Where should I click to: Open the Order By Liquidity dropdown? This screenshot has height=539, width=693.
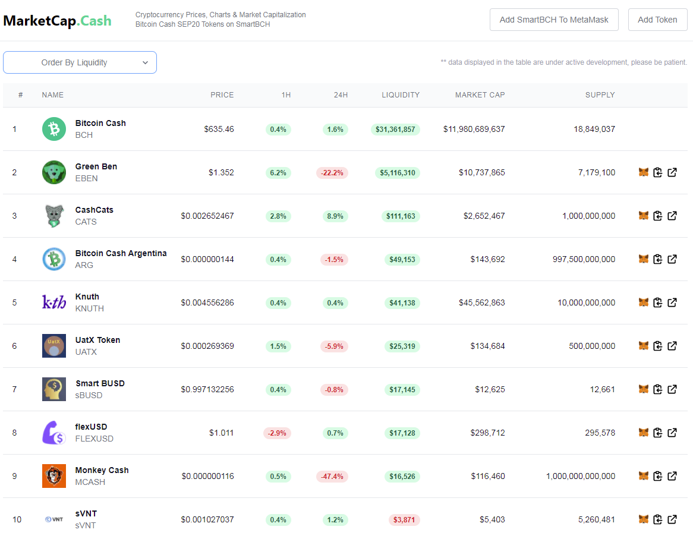point(80,62)
